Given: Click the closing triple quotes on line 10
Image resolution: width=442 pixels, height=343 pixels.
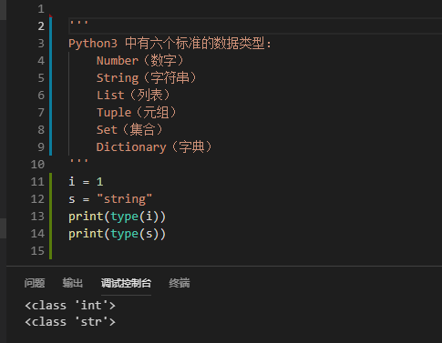Looking at the screenshot, I should [x=78, y=162].
